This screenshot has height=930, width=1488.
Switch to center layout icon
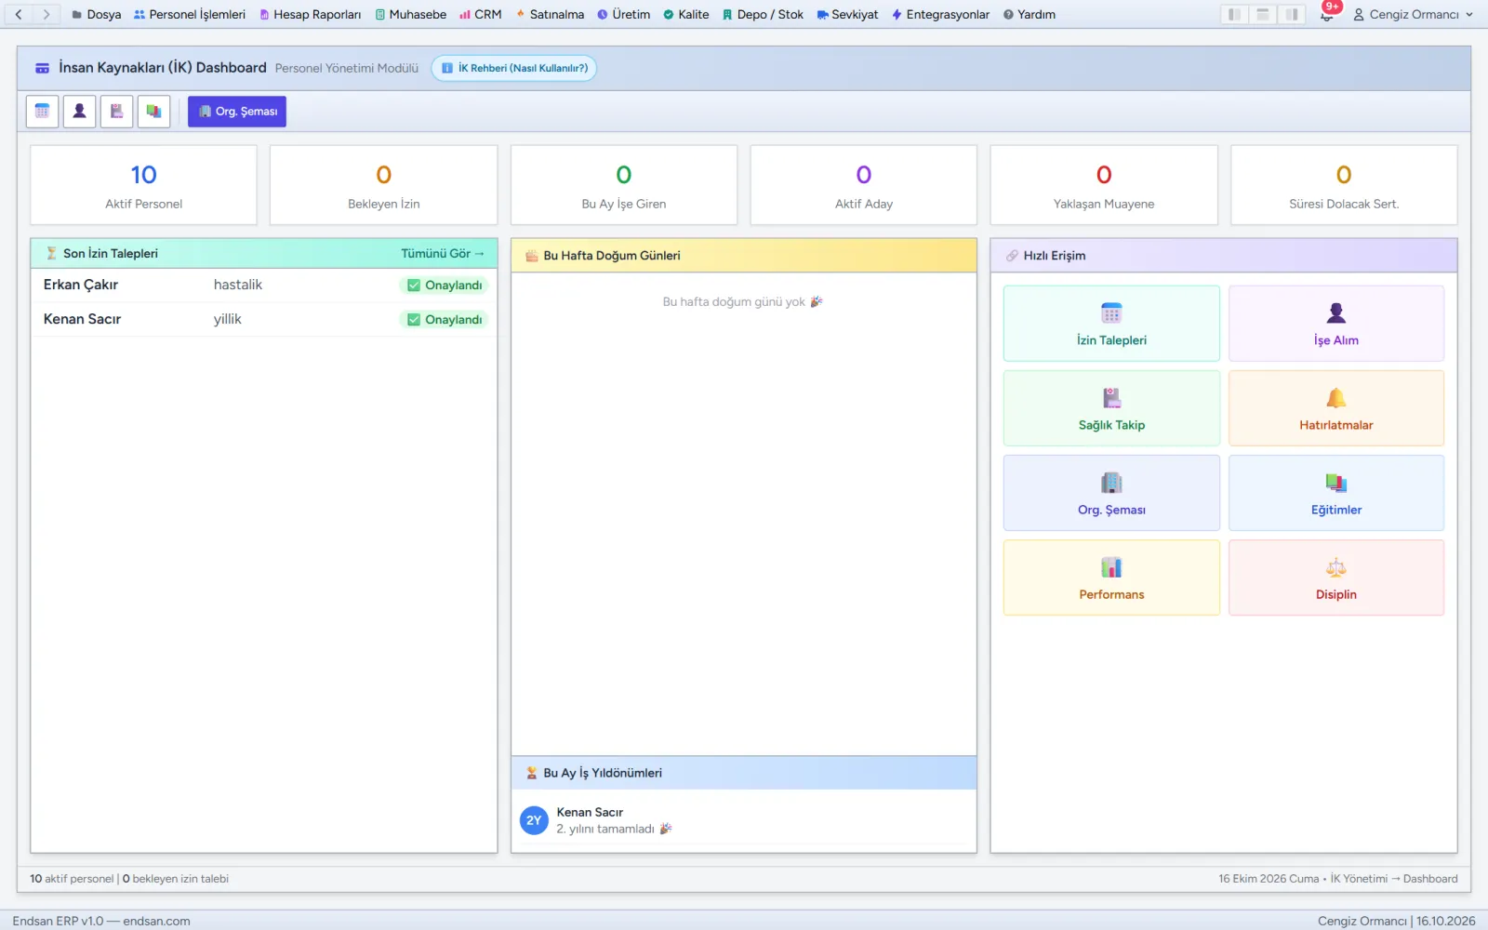tap(1262, 14)
